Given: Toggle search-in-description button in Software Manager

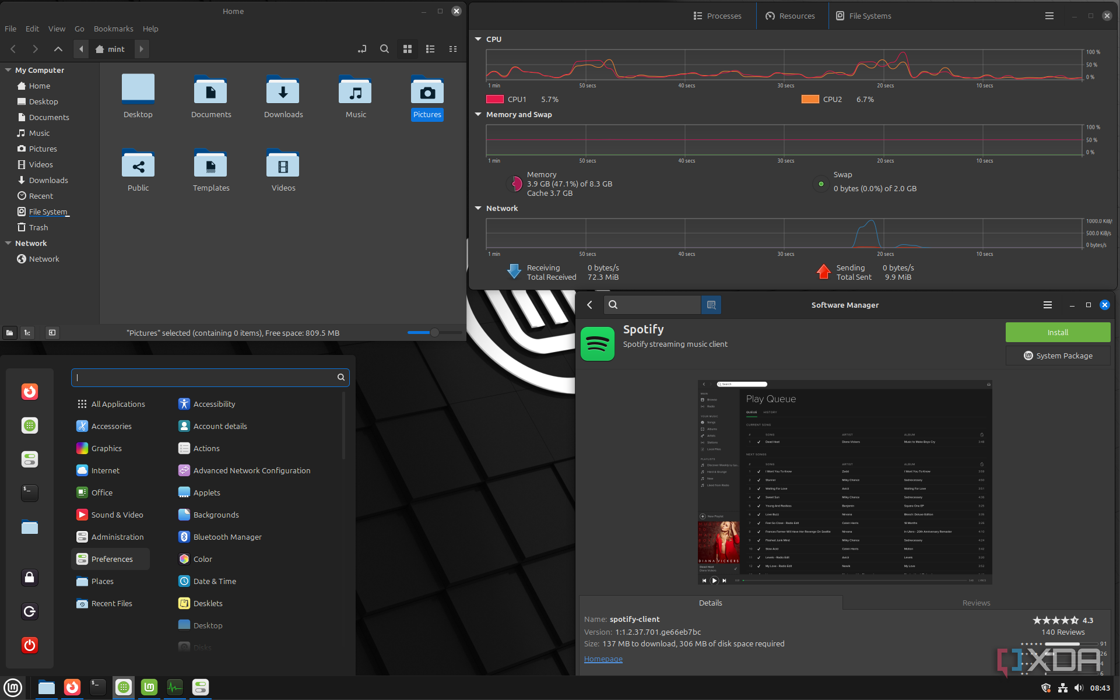Looking at the screenshot, I should tap(711, 305).
